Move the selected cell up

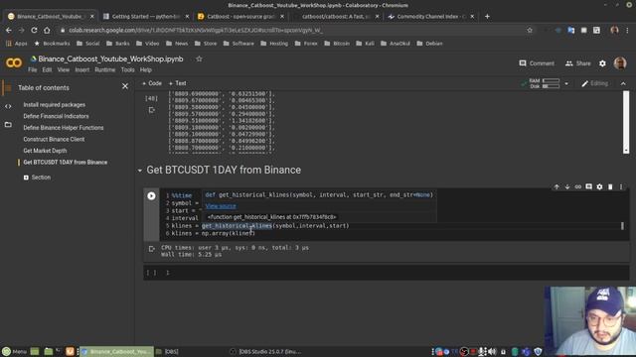point(556,187)
